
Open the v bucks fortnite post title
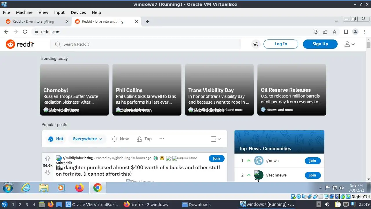coord(138,171)
